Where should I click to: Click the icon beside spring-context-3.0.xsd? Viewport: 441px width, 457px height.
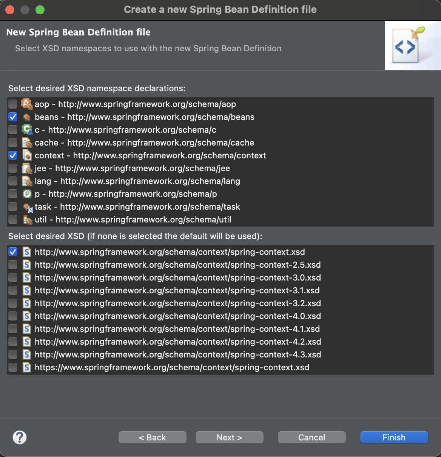pos(27,278)
